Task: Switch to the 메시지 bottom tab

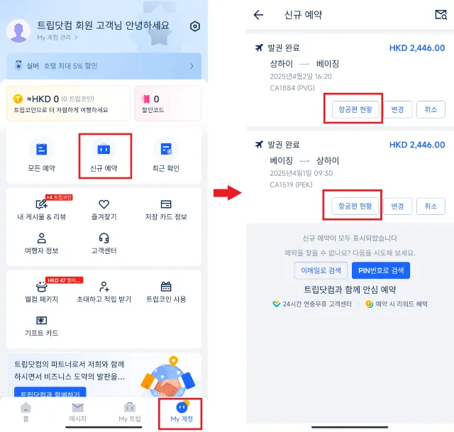Action: [77, 413]
